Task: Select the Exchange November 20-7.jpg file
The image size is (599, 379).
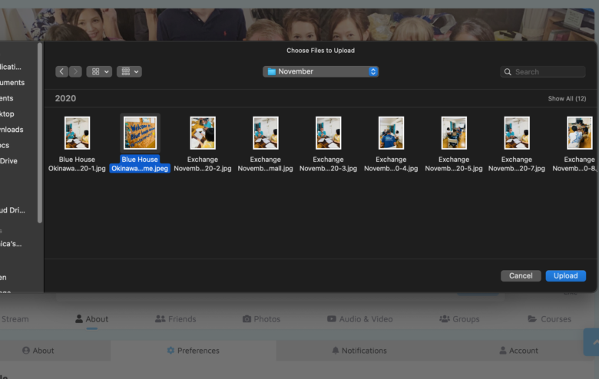Action: pyautogui.click(x=517, y=133)
